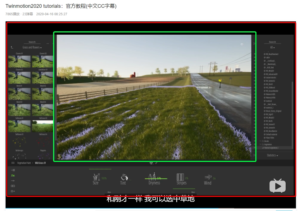Seek on the blue video progress bar
Image resolution: width=299 pixels, height=211 pixels.
[112, 208]
